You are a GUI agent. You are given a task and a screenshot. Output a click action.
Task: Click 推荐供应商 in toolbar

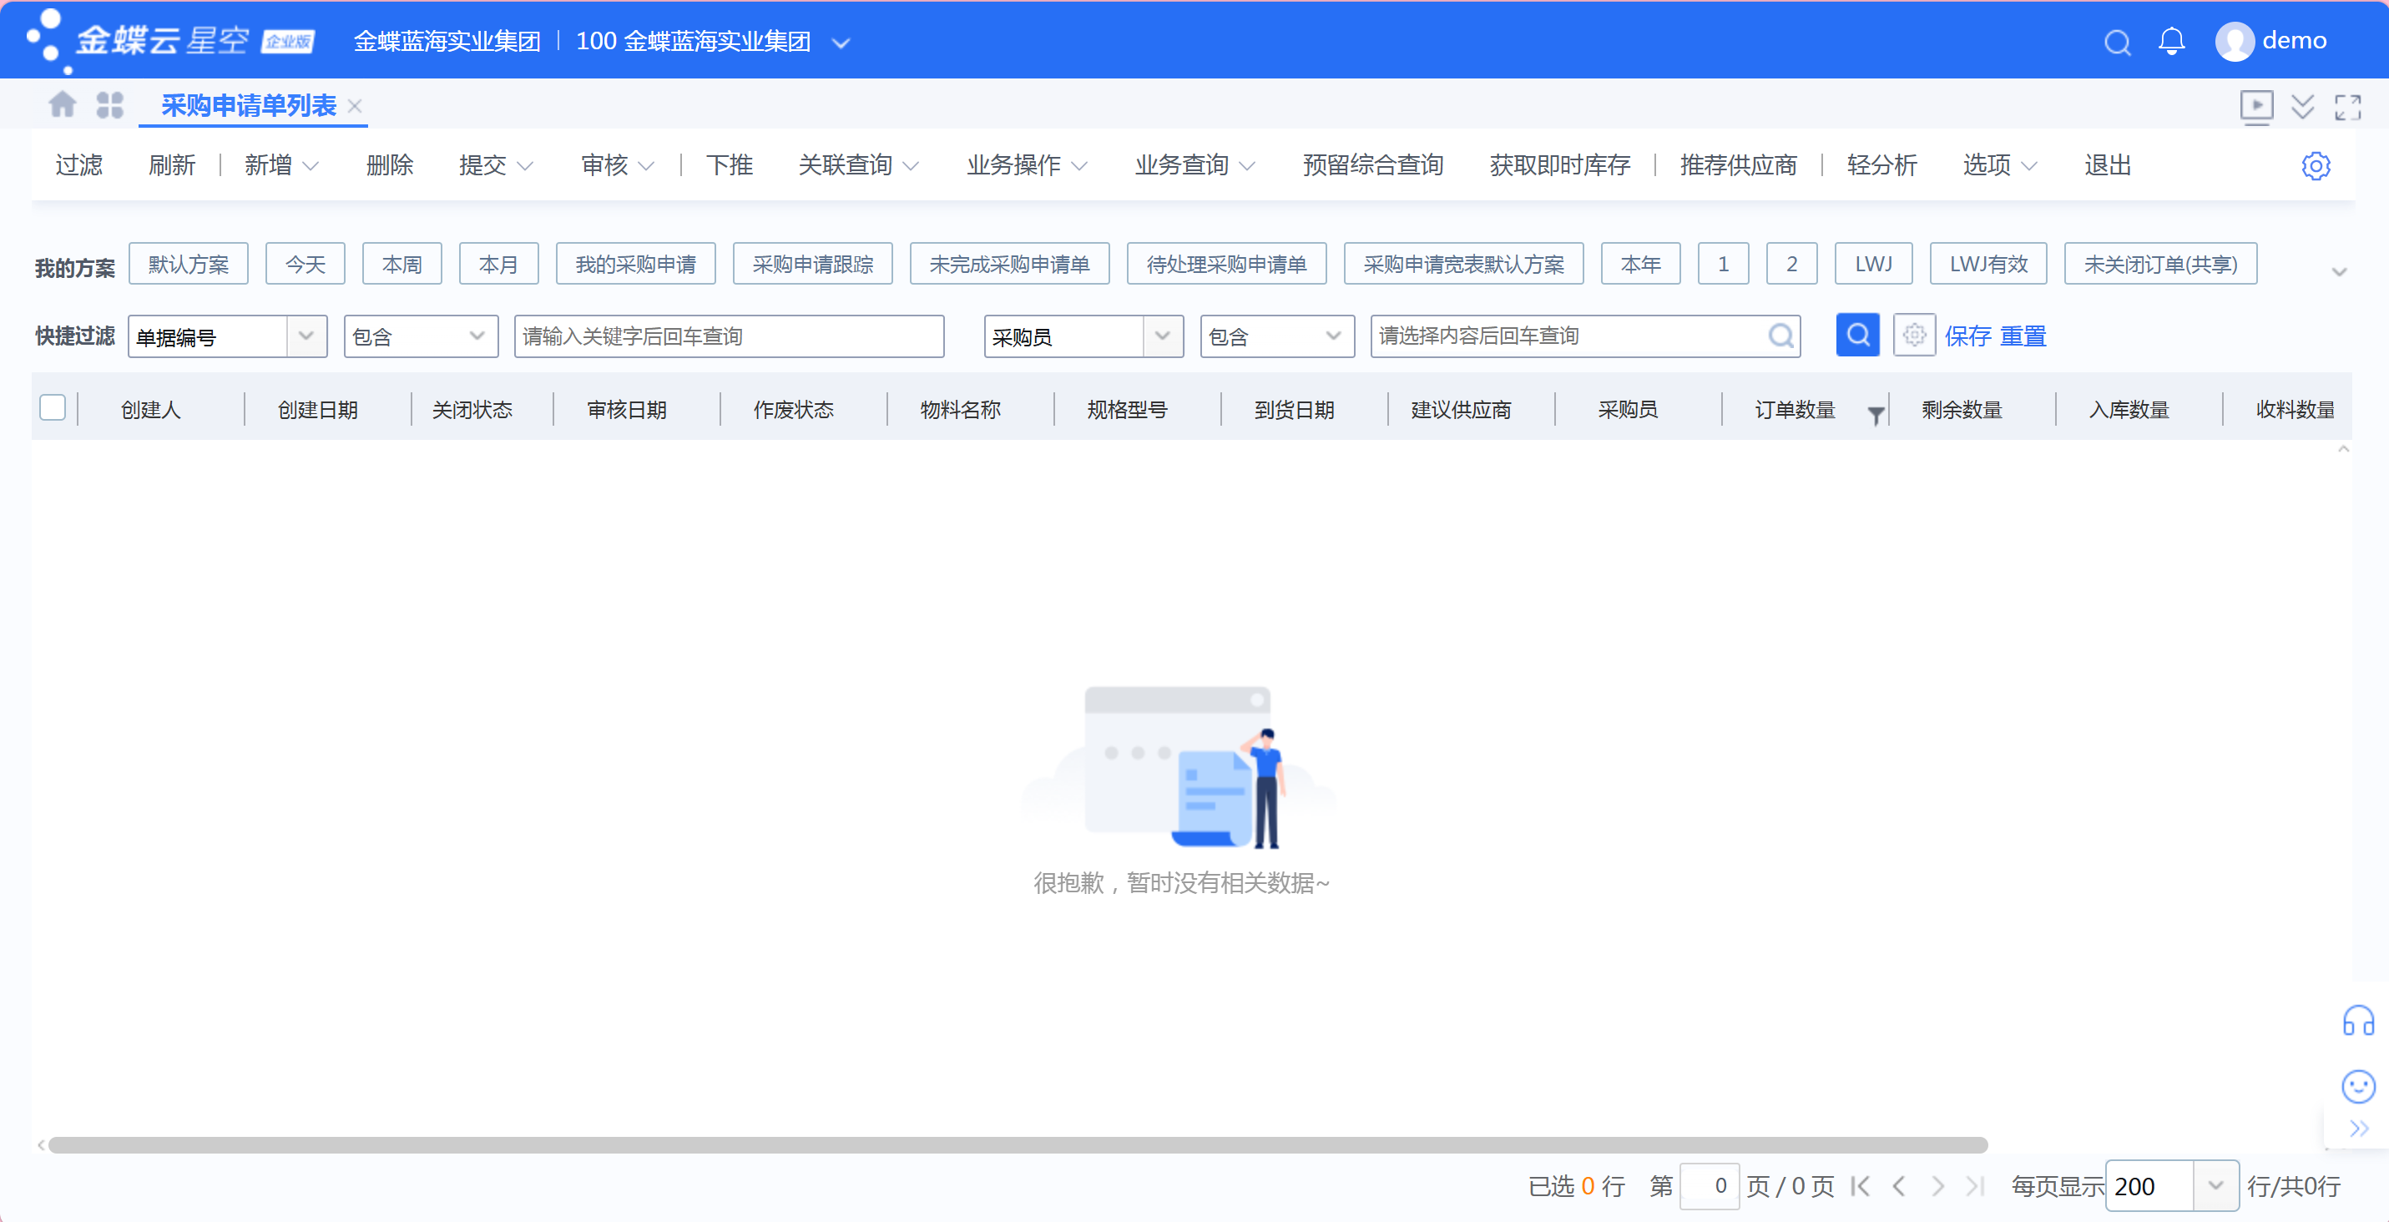[x=1738, y=165]
